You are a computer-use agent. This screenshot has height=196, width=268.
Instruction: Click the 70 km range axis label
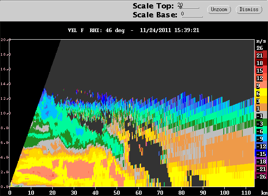tap(160, 193)
